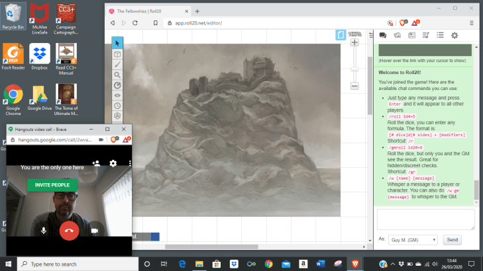Image resolution: width=483 pixels, height=271 pixels.
Task: Open Read CC3+ Manual desktop shortcut
Action: click(66, 59)
